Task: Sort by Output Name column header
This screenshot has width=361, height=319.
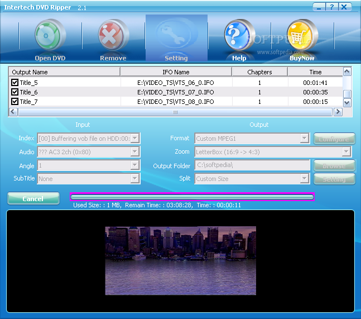Action: coord(65,72)
